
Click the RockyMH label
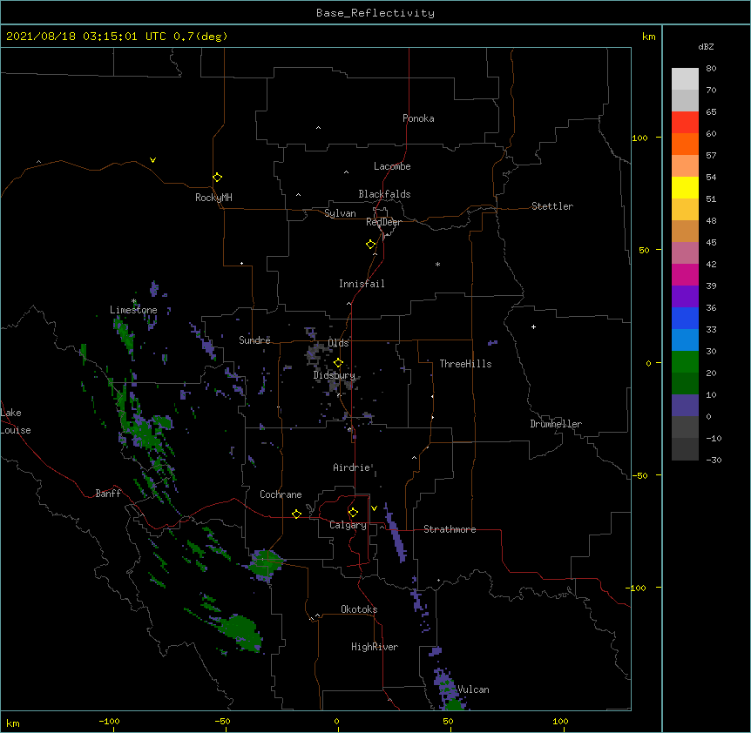click(x=213, y=198)
